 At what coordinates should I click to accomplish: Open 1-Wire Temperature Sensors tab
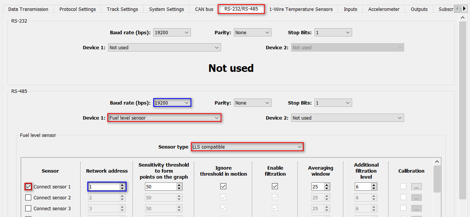pyautogui.click(x=301, y=9)
